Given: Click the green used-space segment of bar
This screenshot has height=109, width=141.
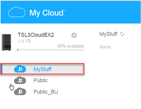Looking at the screenshot, I should (x=18, y=50).
